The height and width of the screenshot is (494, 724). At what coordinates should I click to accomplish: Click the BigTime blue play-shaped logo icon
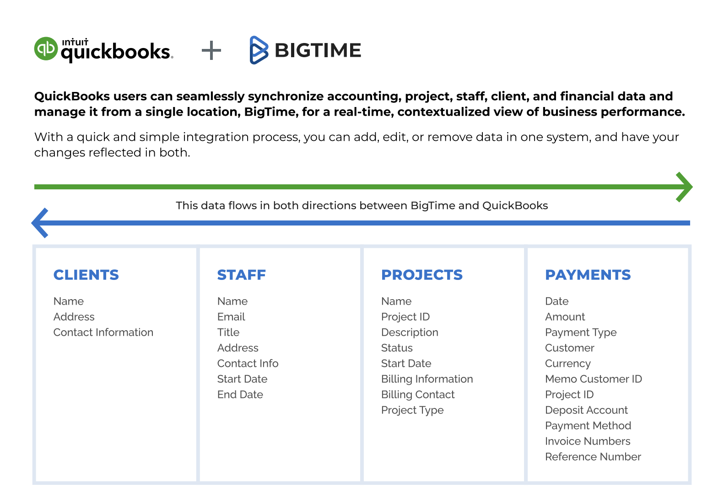[x=259, y=50]
